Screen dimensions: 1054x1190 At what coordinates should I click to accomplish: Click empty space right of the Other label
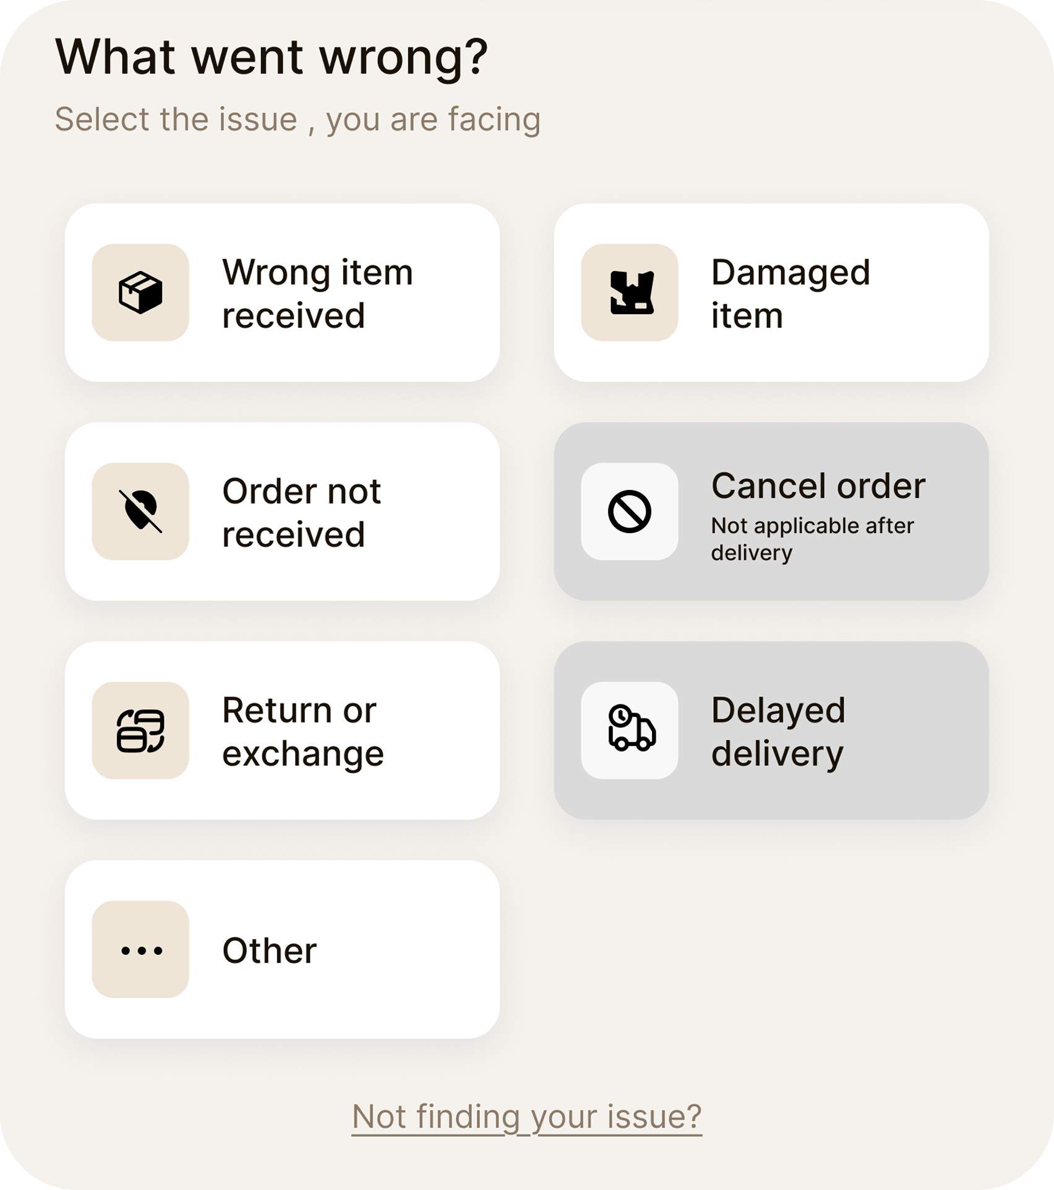408,951
